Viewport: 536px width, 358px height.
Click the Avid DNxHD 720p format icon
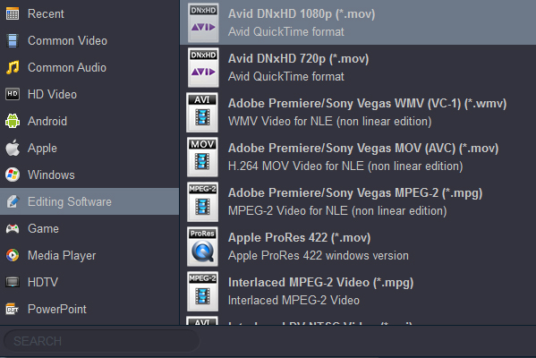tap(203, 67)
